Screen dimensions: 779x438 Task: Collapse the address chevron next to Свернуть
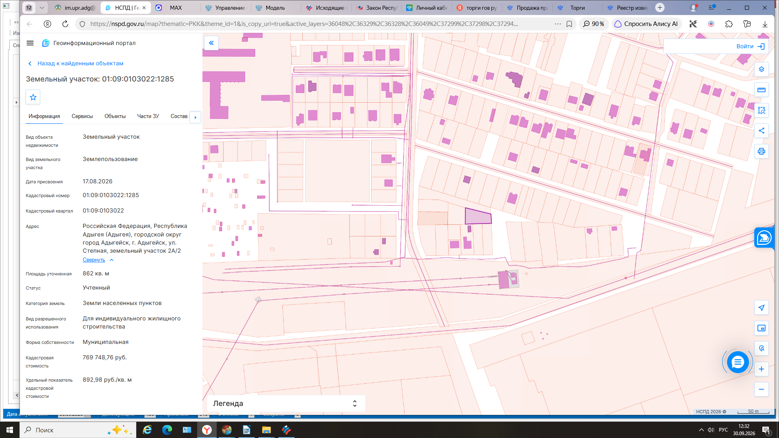pos(112,260)
